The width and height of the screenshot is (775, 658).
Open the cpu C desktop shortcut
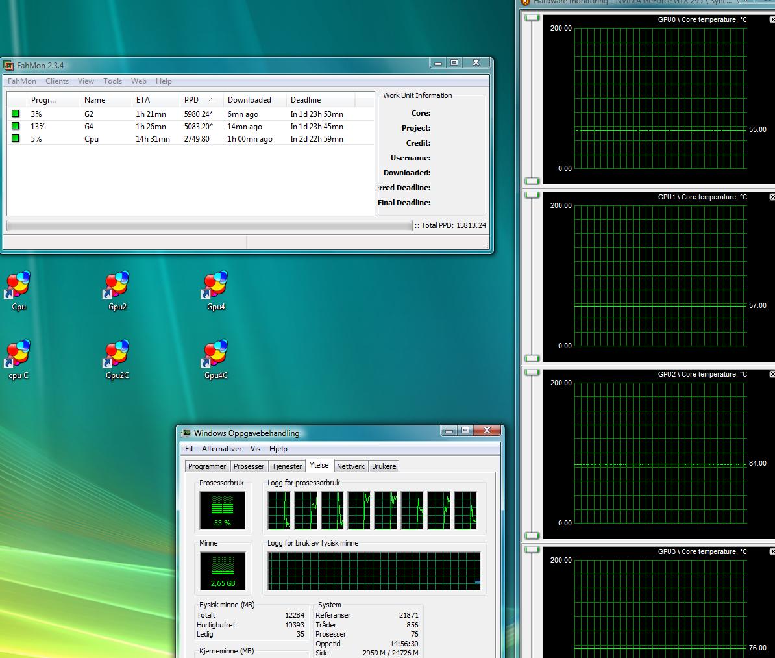click(x=19, y=360)
